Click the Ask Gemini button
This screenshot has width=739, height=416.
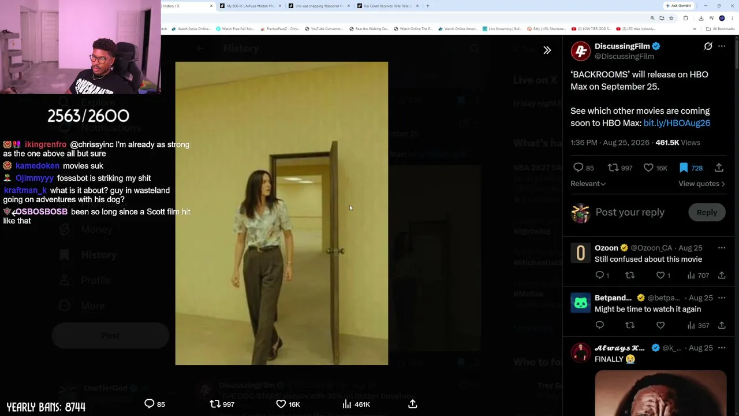tap(678, 6)
